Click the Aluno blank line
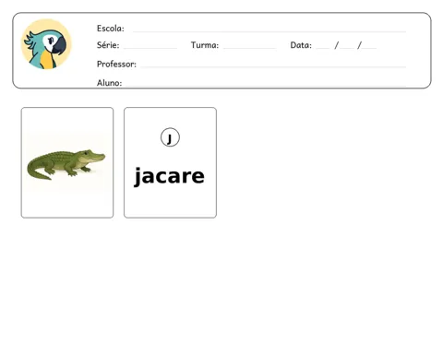Viewport: 443px width, 354px height. [266, 85]
